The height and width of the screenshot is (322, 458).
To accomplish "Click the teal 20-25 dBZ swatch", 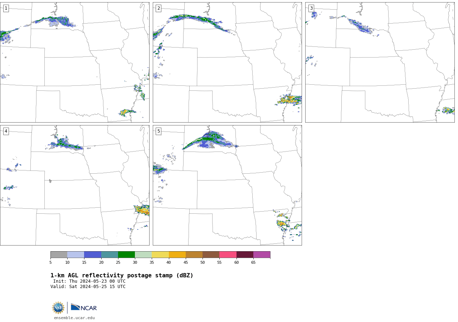I will coord(109,254).
